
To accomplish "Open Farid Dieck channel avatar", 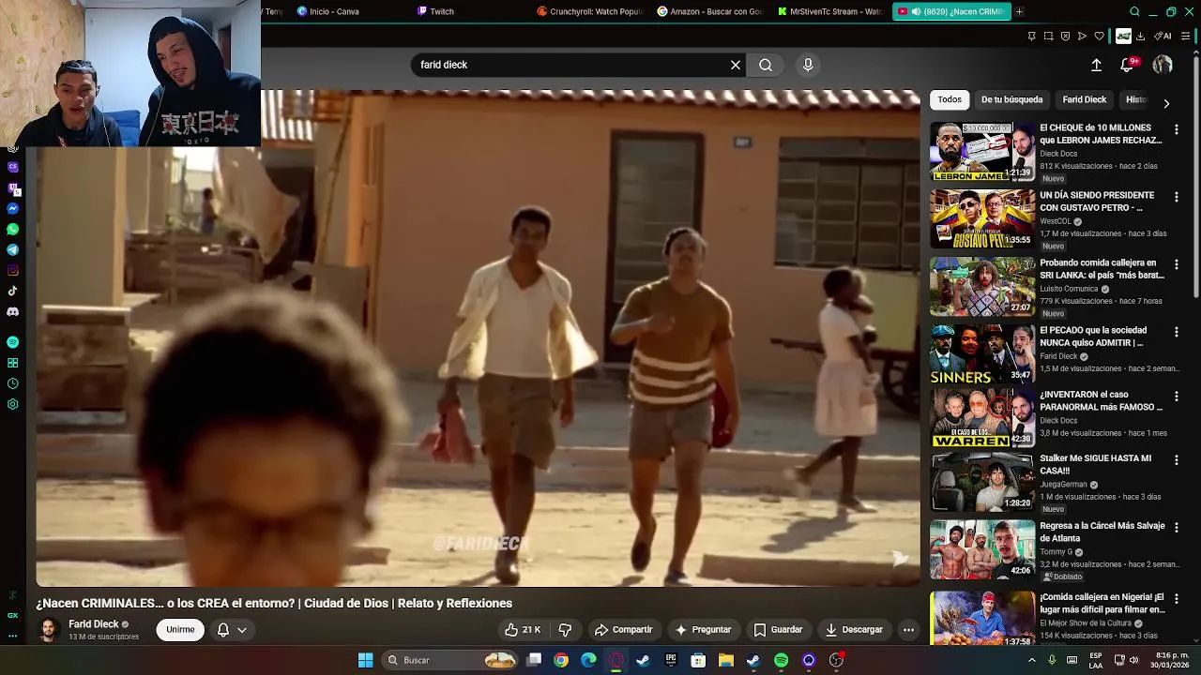I will [x=48, y=630].
